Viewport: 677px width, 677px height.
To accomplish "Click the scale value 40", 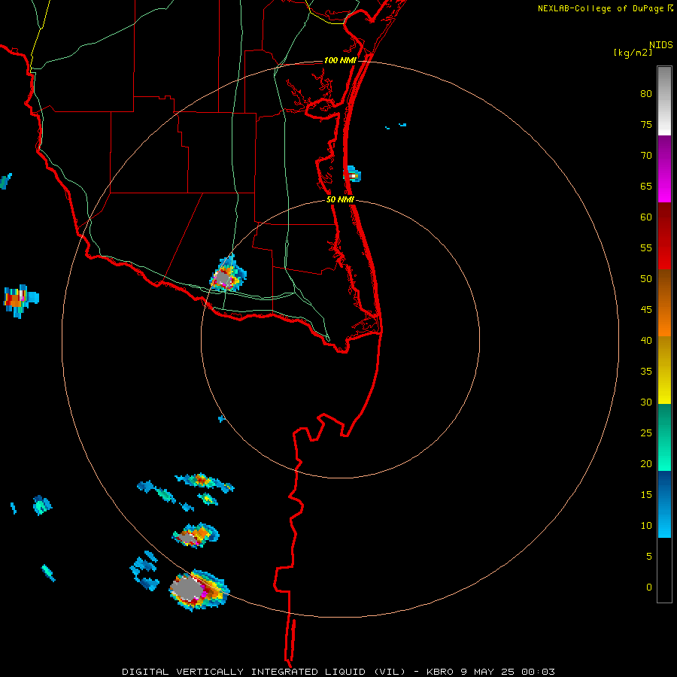I will pos(646,340).
